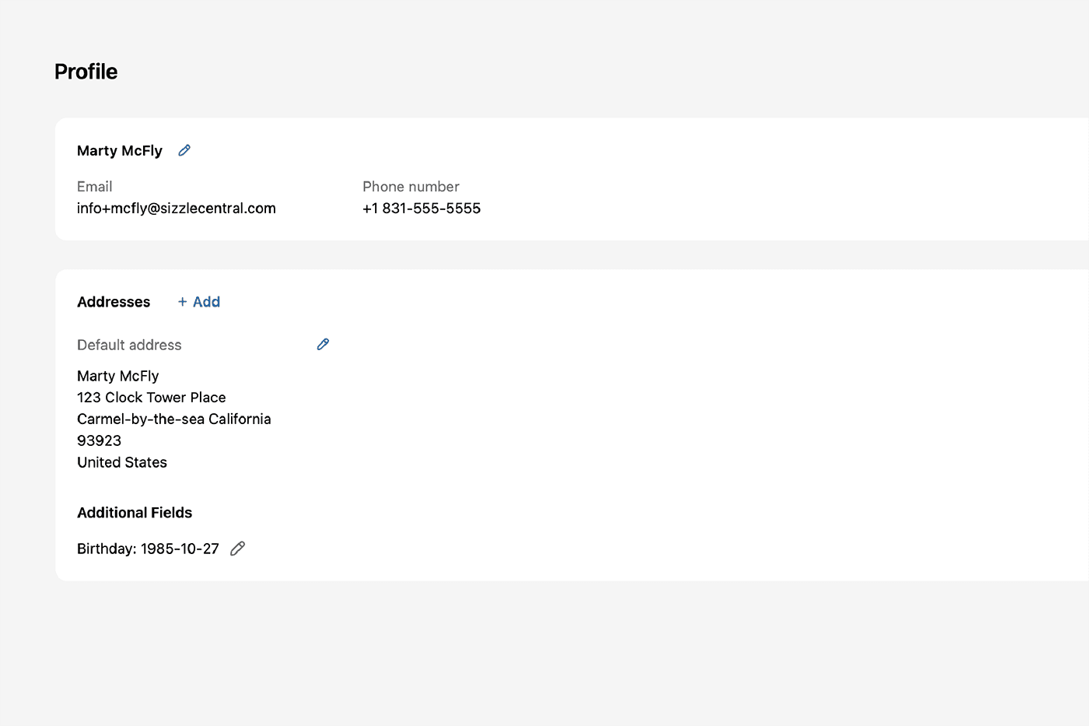The width and height of the screenshot is (1089, 726).
Task: Select the Birthday: 1985-10-27 text
Action: pos(148,549)
